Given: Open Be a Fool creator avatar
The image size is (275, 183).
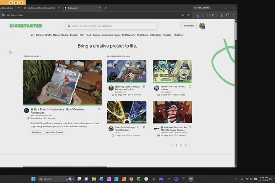Looking at the screenshot, I should click(26, 111).
